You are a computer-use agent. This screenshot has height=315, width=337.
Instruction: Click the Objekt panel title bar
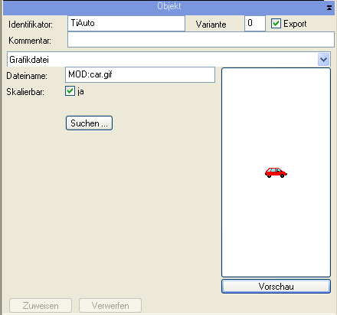[168, 7]
